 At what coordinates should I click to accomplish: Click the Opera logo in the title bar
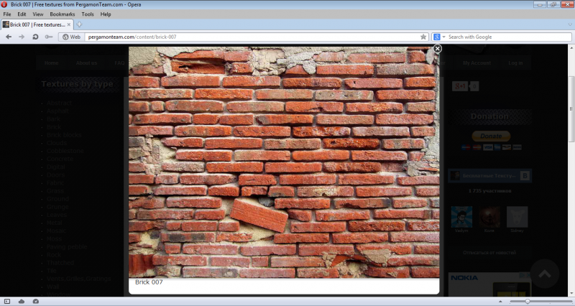click(x=4, y=4)
